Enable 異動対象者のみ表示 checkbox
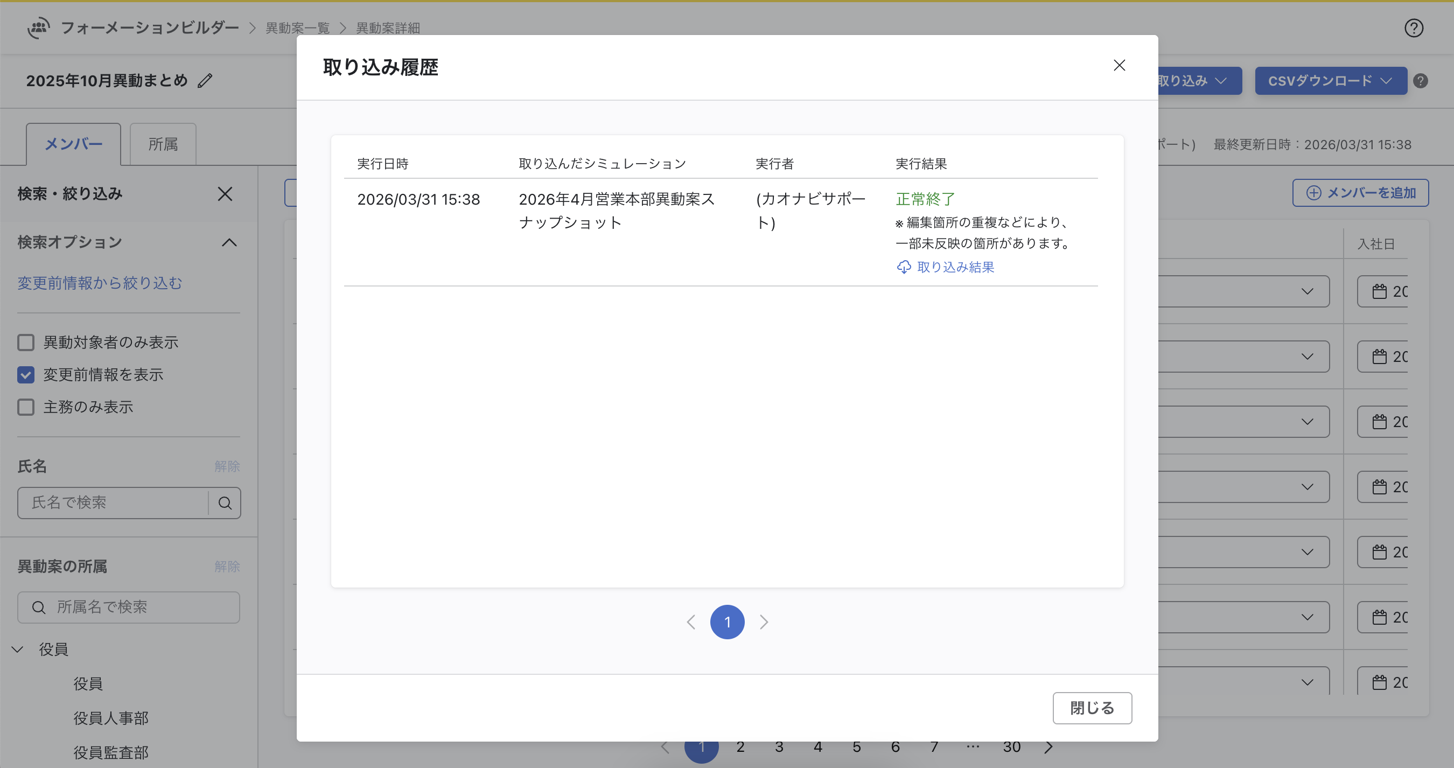The width and height of the screenshot is (1454, 768). pyautogui.click(x=26, y=343)
